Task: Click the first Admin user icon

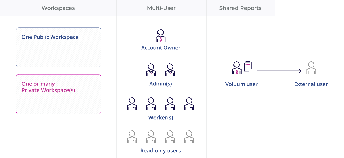Action: point(151,70)
